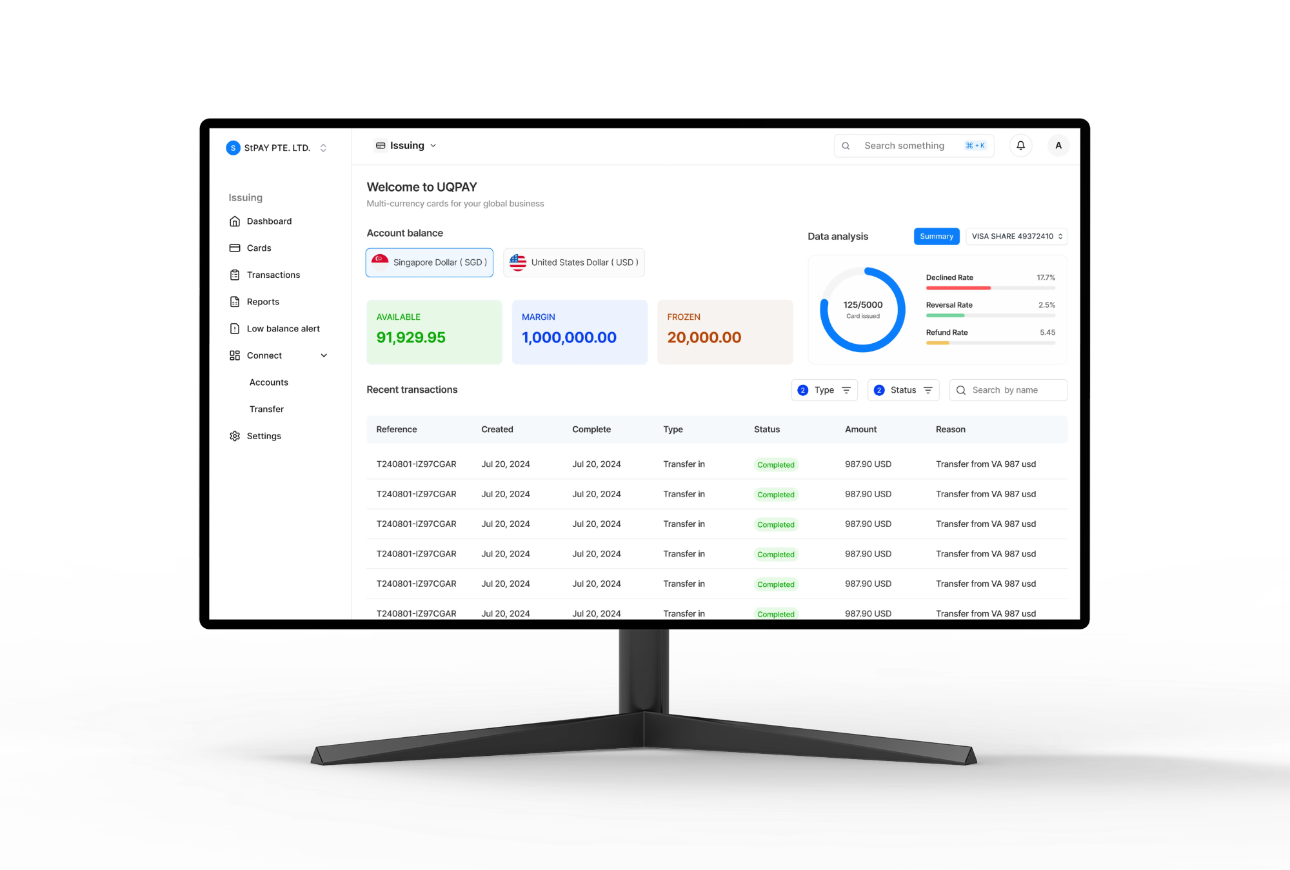Open the VISA SHARE 49372410 dropdown
1290x870 pixels.
(x=1017, y=237)
